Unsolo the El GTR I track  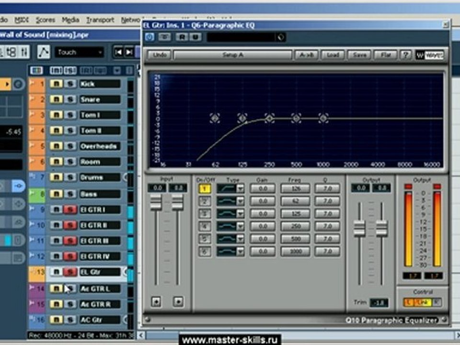(x=70, y=209)
